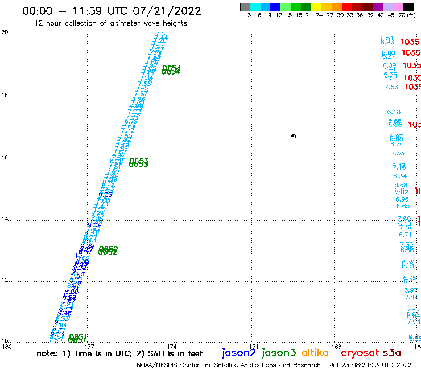421x370 pixels.
Task: Click the light green swatch in the color bar
Action: click(286, 7)
